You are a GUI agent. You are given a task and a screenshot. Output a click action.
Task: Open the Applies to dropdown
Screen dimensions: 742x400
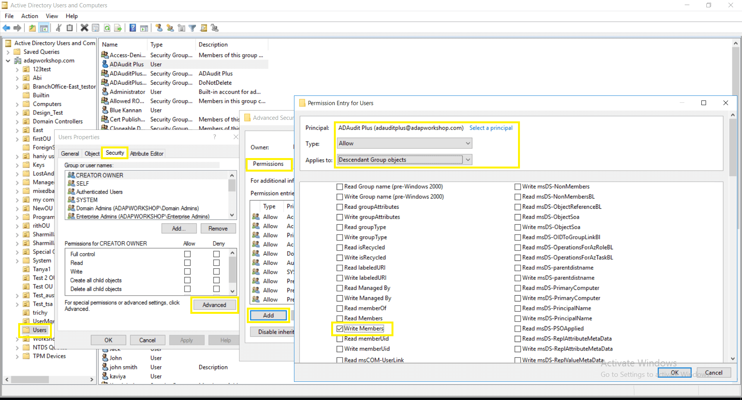[468, 160]
